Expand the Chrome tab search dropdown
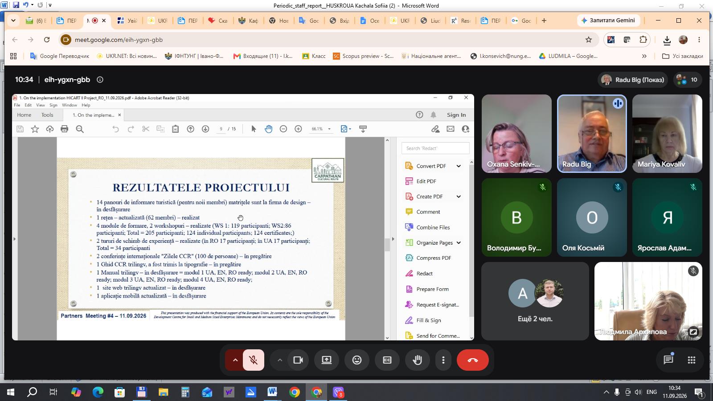The image size is (713, 401). click(13, 20)
